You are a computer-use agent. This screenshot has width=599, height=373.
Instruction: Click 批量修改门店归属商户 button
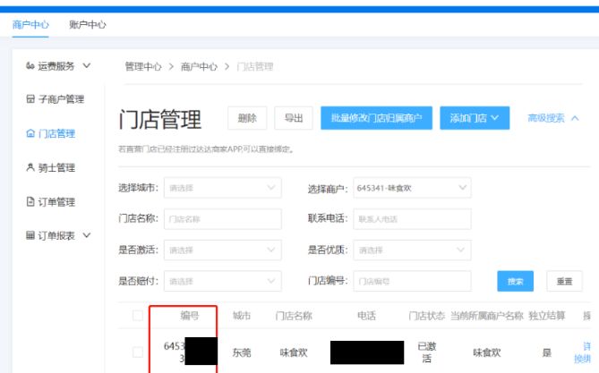376,118
